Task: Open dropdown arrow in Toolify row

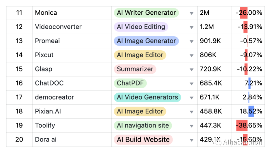Action: 192,126
